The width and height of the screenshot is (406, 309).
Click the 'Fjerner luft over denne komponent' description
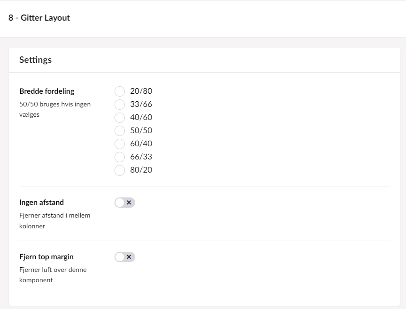53,275
